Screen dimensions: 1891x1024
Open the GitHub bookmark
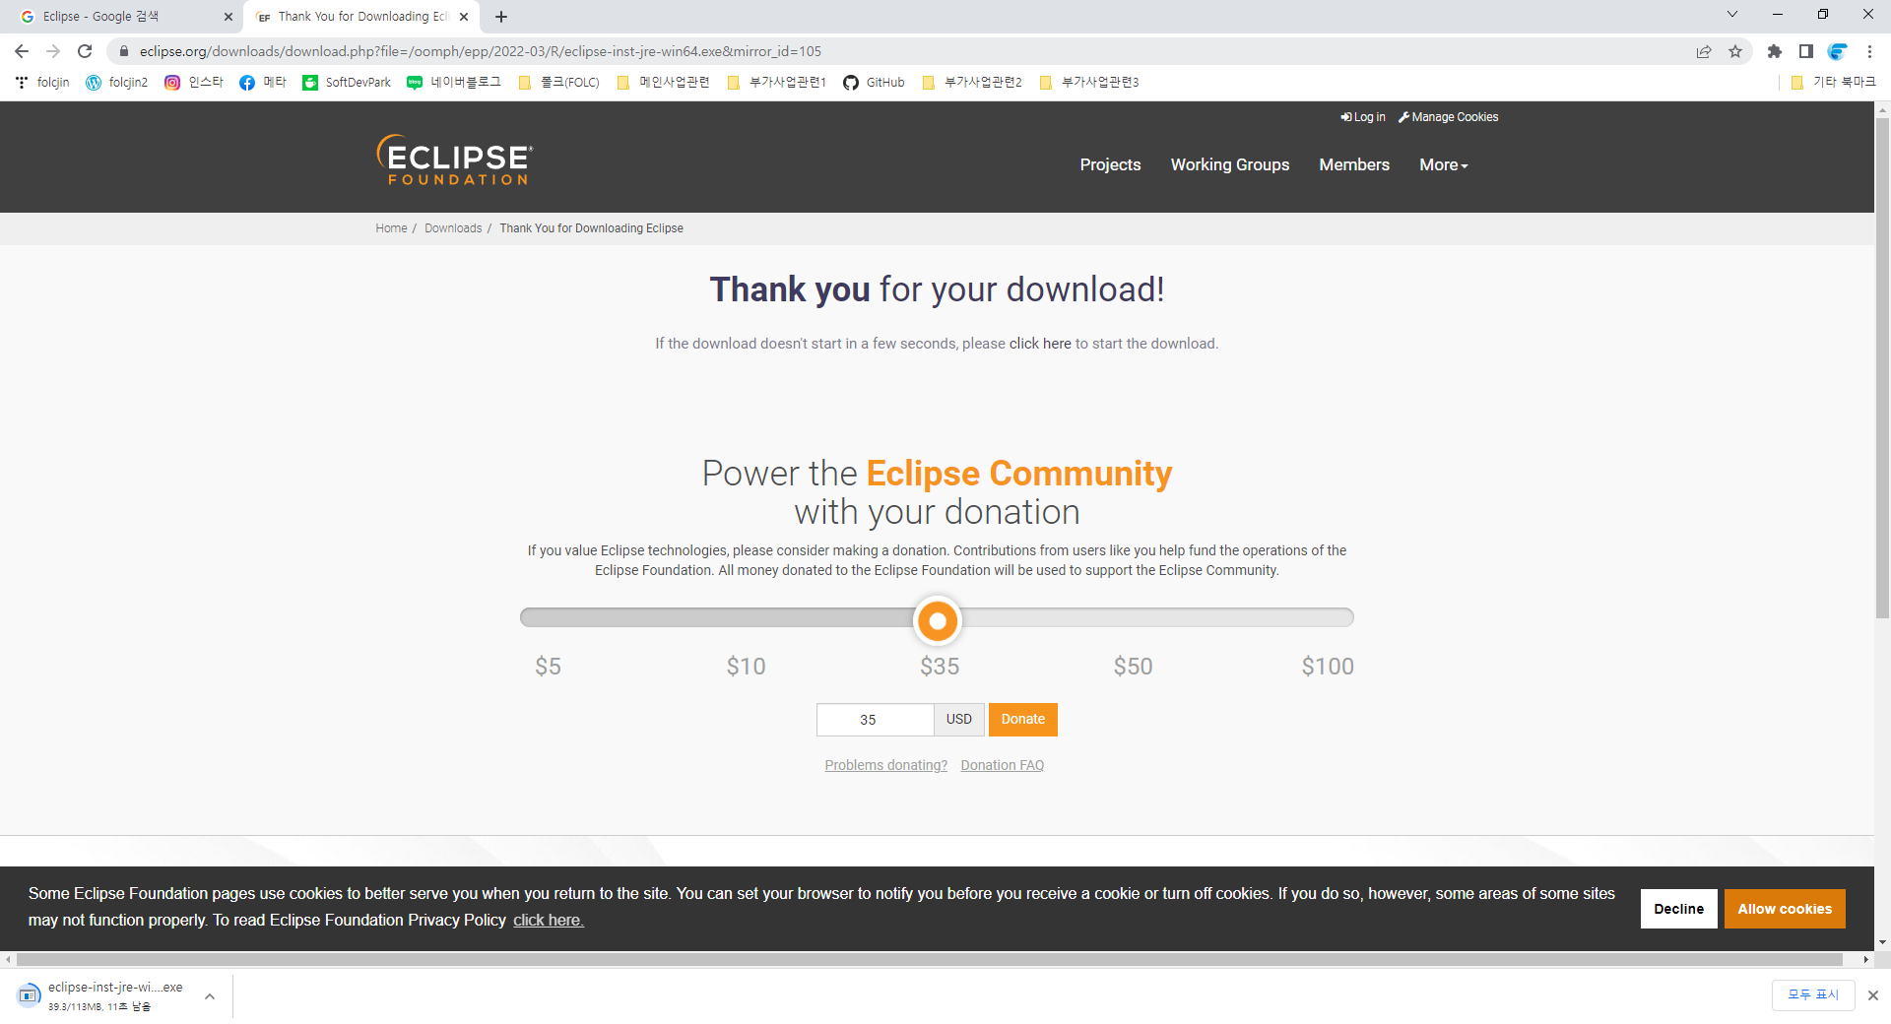coord(874,83)
